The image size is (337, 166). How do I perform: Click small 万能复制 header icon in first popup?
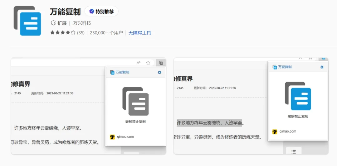coord(112,73)
